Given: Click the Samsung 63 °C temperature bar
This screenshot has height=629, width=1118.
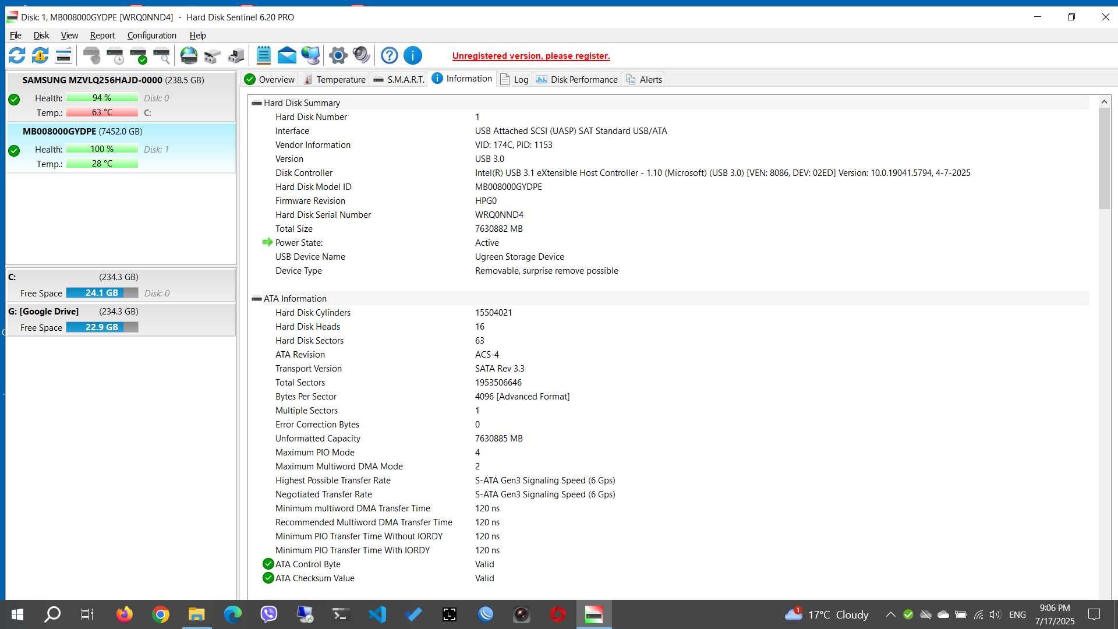Looking at the screenshot, I should [x=102, y=112].
